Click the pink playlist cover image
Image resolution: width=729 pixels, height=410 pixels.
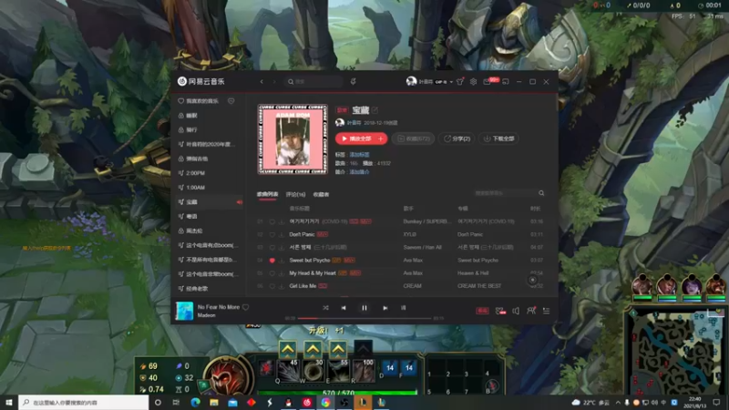[x=293, y=139]
